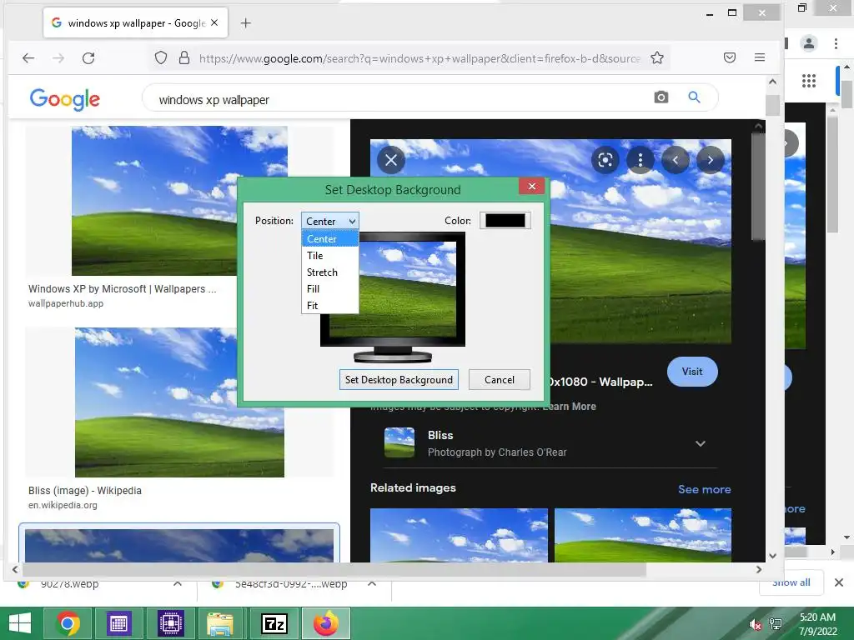Screen dimensions: 854x640
Task: Open preview image three-dot options
Action: (640, 160)
